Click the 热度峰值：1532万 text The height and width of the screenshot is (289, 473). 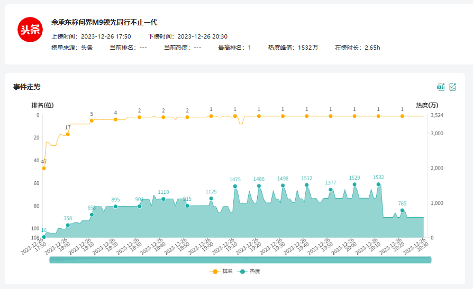(x=293, y=48)
